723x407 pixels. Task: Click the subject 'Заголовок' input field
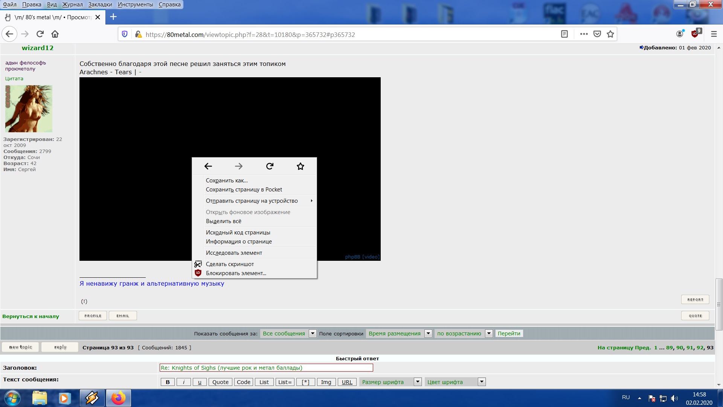click(266, 368)
